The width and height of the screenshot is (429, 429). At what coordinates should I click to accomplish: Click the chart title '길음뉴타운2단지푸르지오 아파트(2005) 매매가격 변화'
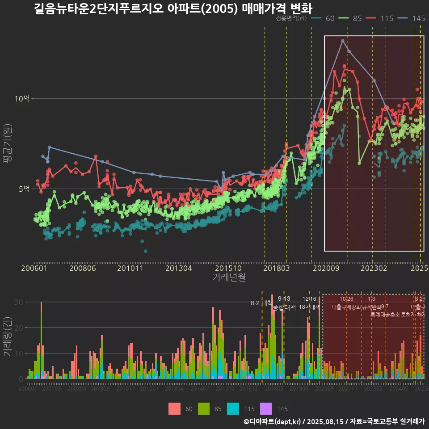pyautogui.click(x=173, y=8)
